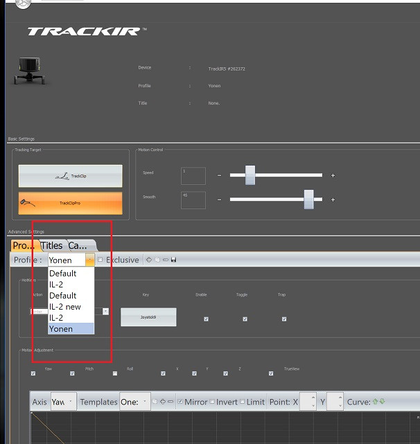Check the Invert option
420x444 pixels.
coord(212,401)
